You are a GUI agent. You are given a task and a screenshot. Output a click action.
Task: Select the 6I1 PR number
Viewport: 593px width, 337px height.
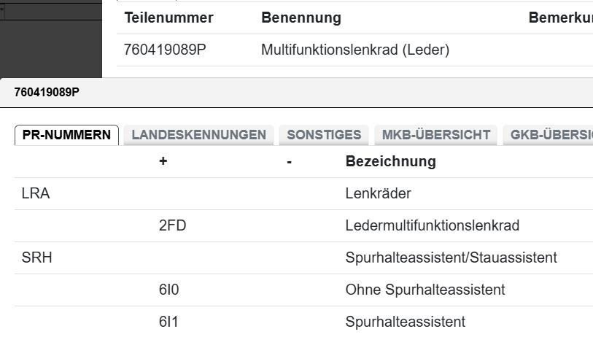168,322
